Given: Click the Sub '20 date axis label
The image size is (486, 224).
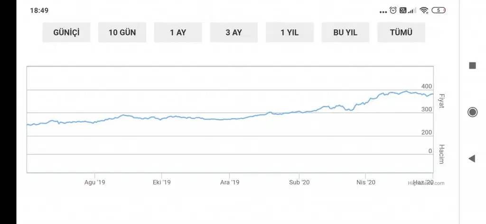Looking at the screenshot, I should point(299,182).
